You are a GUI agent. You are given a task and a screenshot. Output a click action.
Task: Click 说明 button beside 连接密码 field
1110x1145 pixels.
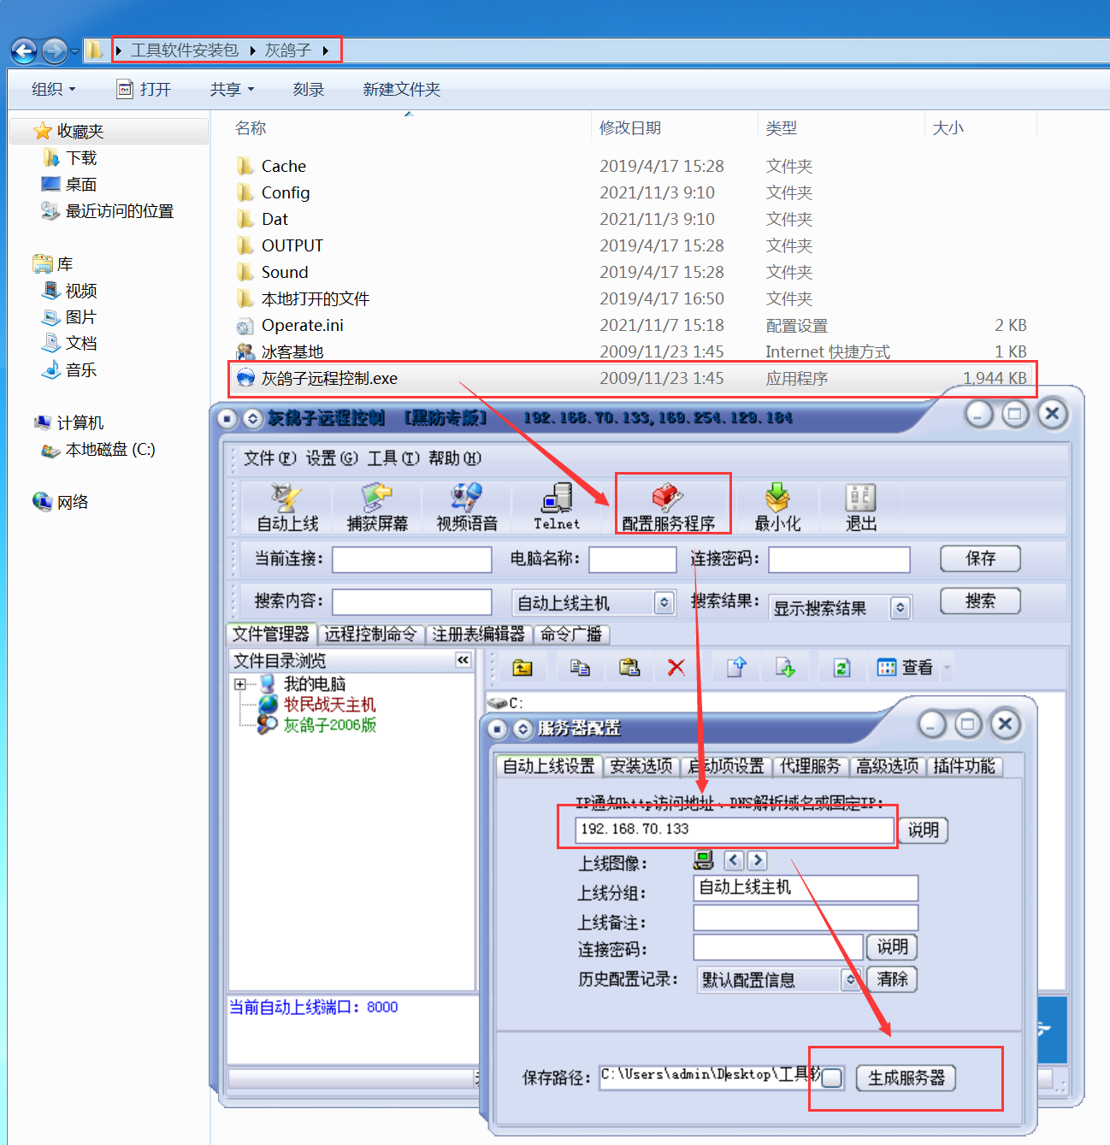coord(892,947)
